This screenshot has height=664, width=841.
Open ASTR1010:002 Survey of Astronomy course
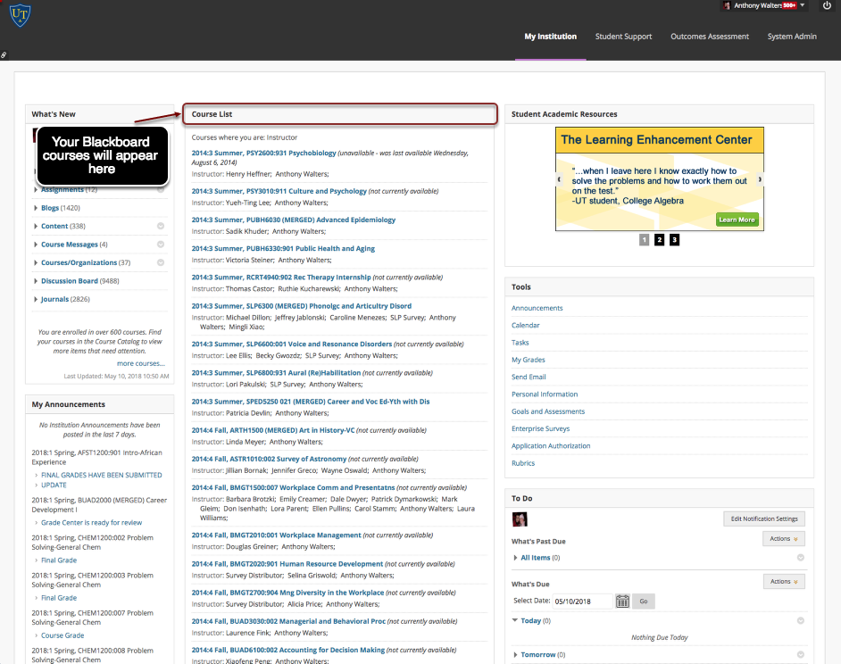269,459
